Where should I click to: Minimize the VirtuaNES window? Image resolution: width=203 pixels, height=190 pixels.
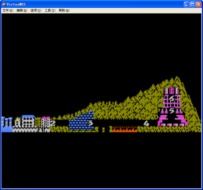coord(186,4)
